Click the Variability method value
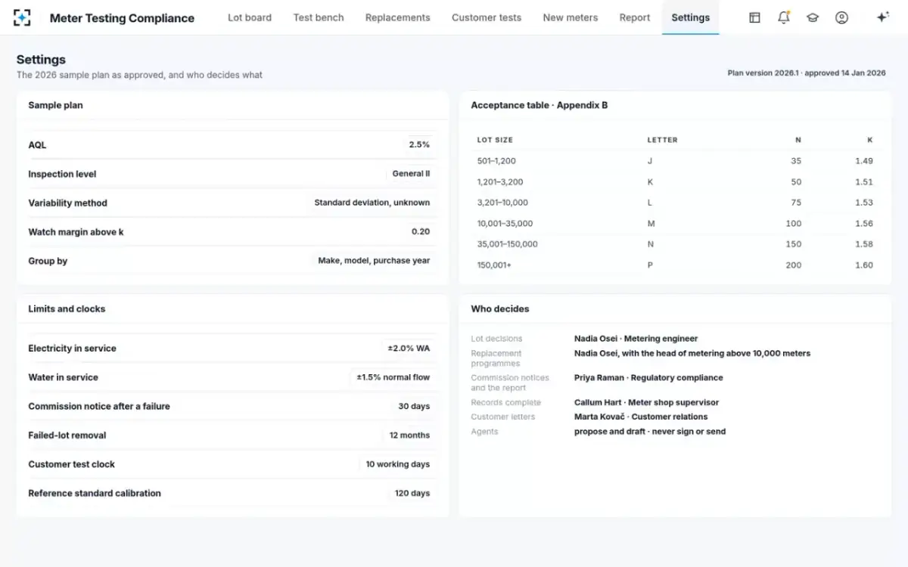Viewport: 908px width, 567px height. point(372,203)
